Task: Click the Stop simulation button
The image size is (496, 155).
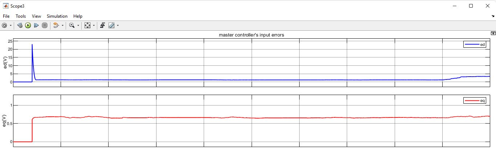Action: [45, 25]
